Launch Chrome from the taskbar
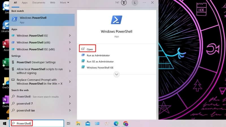Viewport: 226px width, 127px height. click(125, 123)
